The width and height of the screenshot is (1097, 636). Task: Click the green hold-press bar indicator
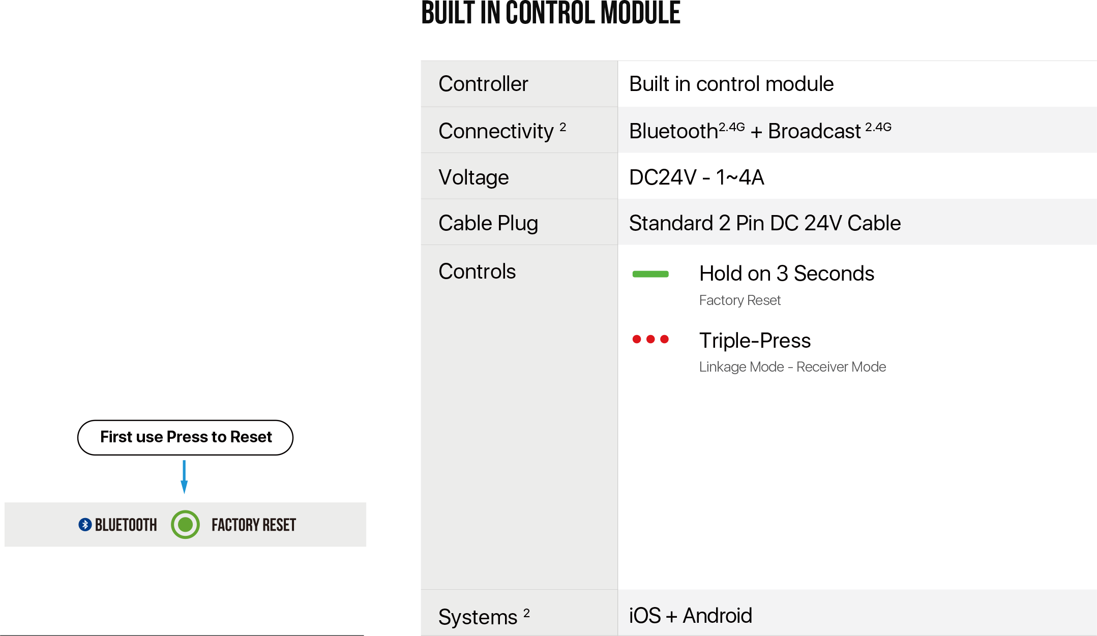pyautogui.click(x=650, y=274)
